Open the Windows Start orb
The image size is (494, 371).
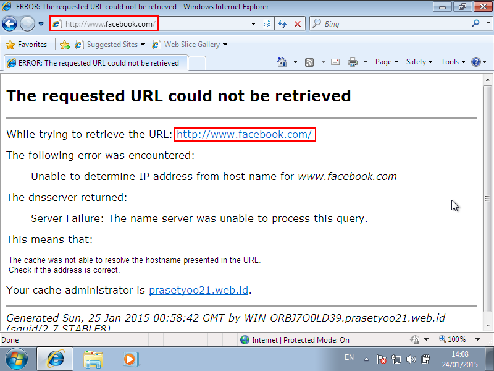pos(17,359)
